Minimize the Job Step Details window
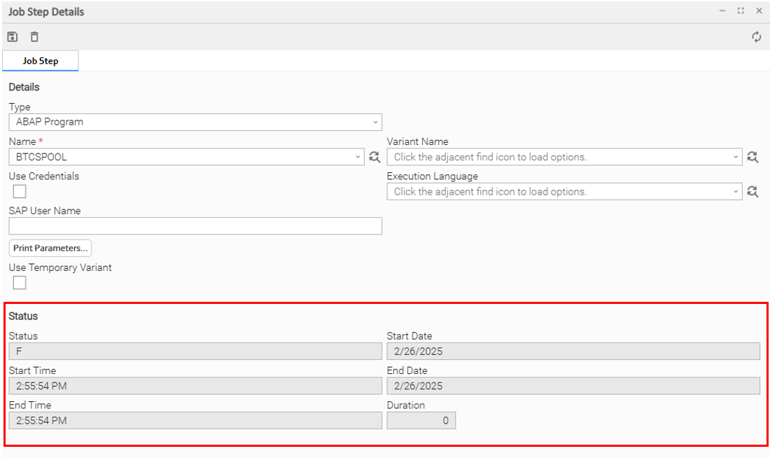Viewport: 770px width, 458px height. pyautogui.click(x=722, y=11)
